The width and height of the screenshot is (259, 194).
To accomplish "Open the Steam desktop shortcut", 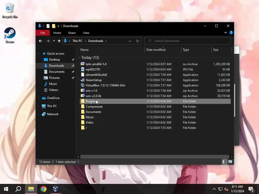I will tap(10, 35).
